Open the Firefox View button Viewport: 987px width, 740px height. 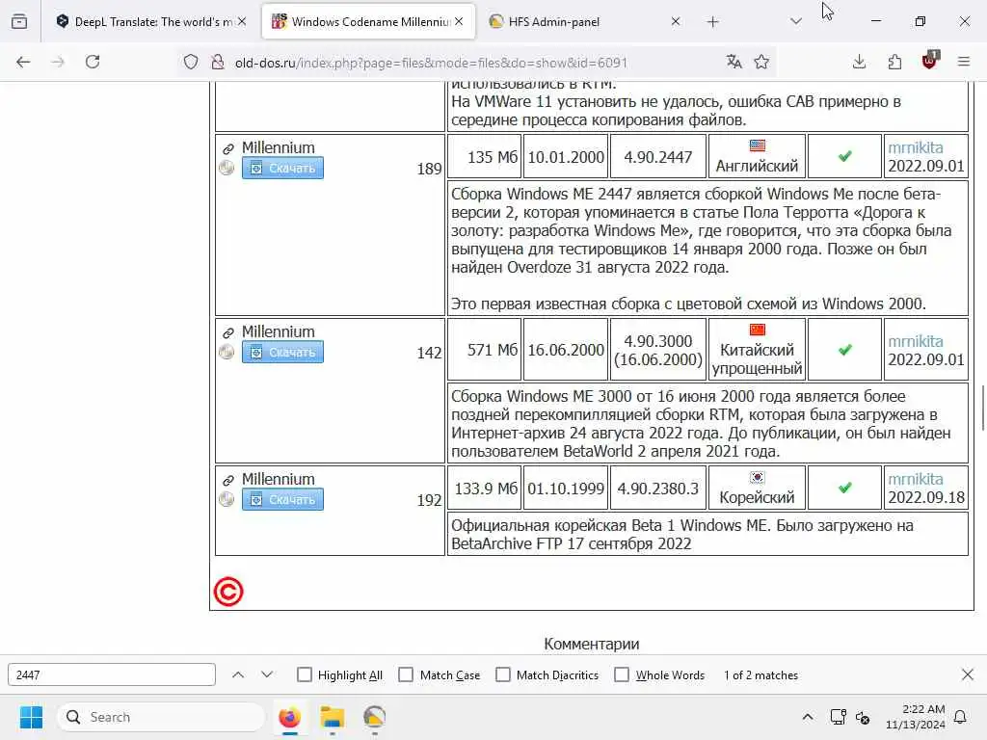pyautogui.click(x=19, y=21)
